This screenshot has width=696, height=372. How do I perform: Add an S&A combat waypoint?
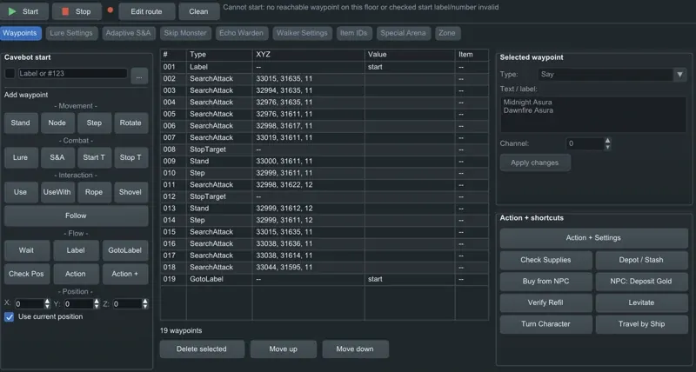point(57,157)
